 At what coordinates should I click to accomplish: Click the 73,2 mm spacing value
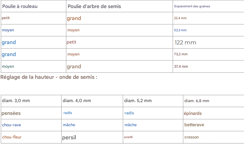tap(181, 54)
